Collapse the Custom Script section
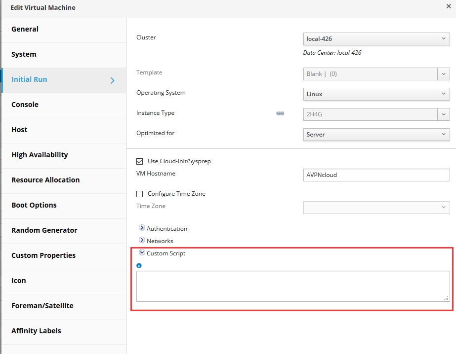 coord(142,252)
